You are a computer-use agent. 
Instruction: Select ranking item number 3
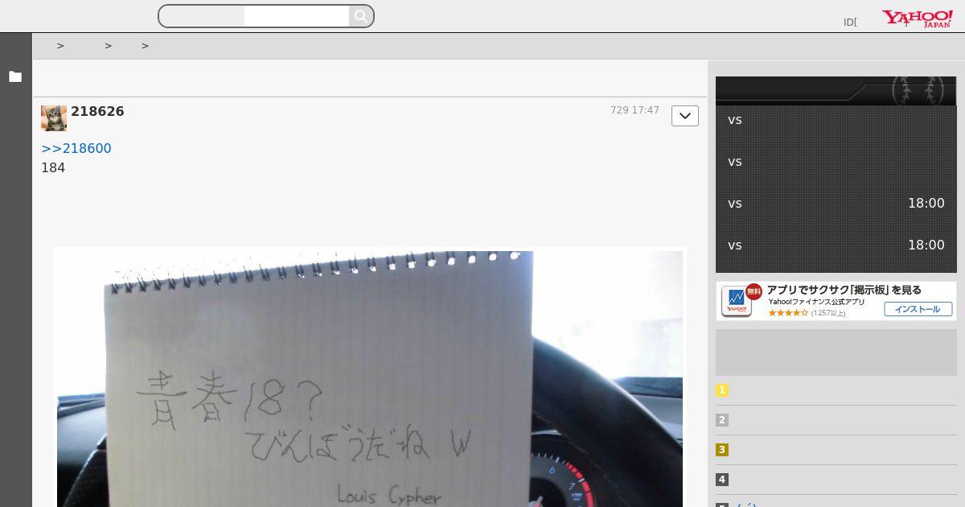click(x=722, y=450)
